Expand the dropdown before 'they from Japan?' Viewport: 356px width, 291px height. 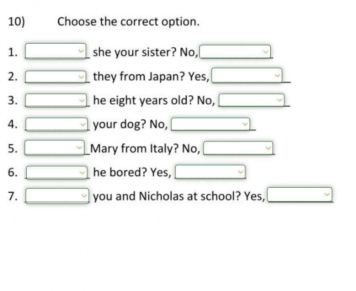point(56,77)
